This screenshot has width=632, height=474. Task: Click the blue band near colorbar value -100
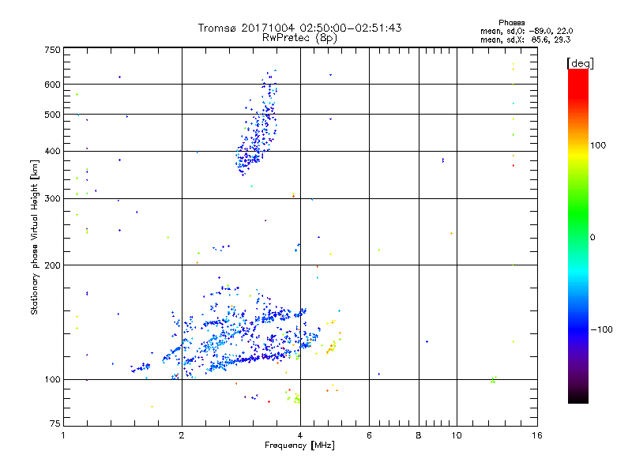(578, 329)
